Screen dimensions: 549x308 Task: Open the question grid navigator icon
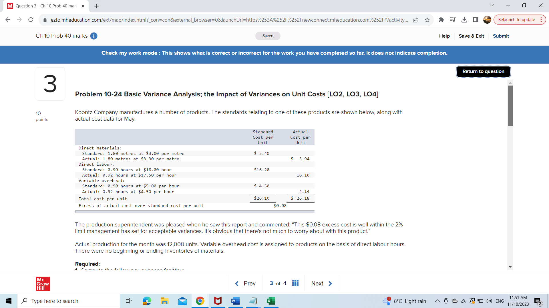pyautogui.click(x=295, y=283)
